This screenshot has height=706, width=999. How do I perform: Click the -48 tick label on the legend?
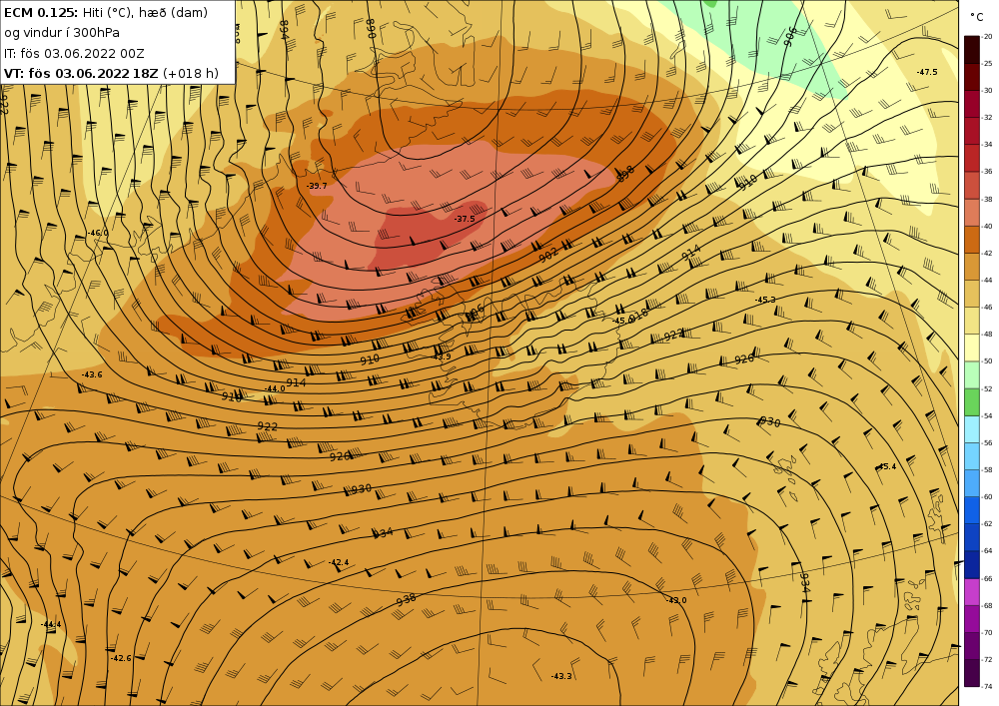[987, 335]
